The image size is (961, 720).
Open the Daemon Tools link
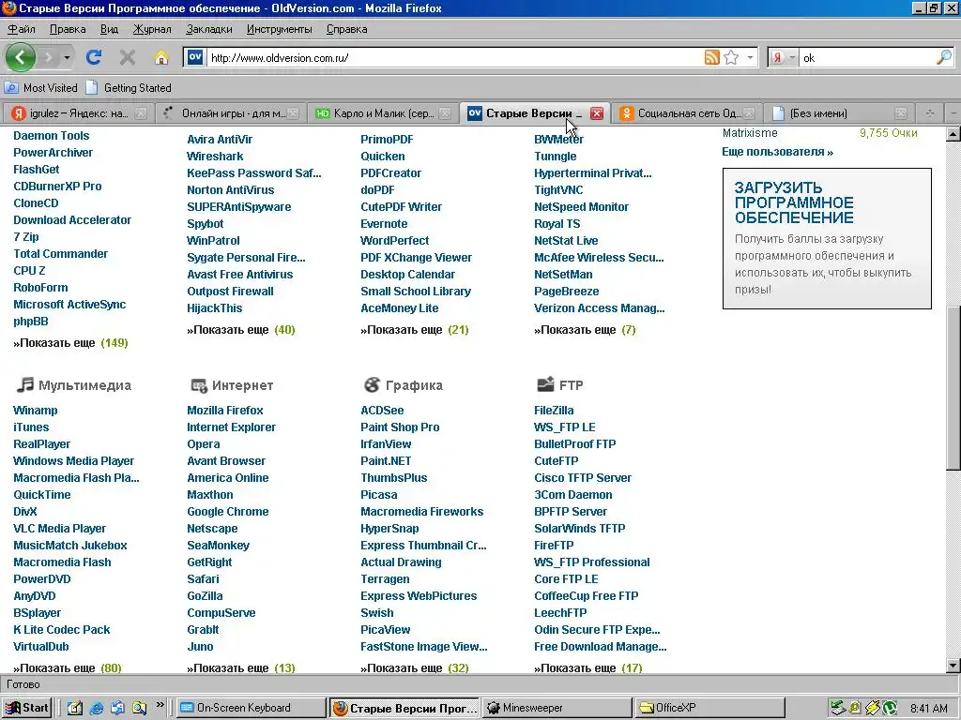(52, 136)
